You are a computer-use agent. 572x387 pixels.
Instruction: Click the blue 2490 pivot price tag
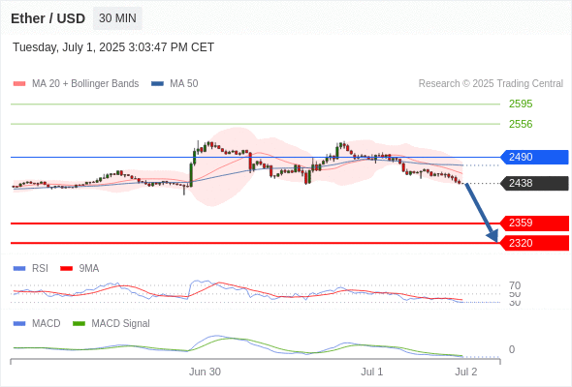[x=534, y=158]
